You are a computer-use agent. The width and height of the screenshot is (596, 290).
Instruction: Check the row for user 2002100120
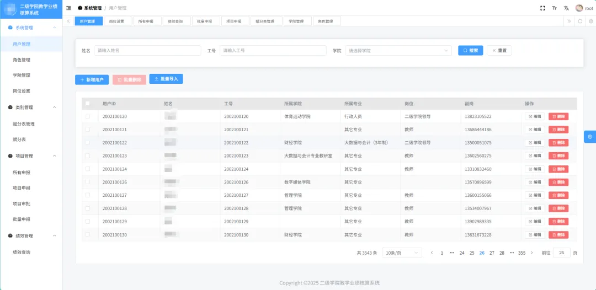(x=88, y=116)
